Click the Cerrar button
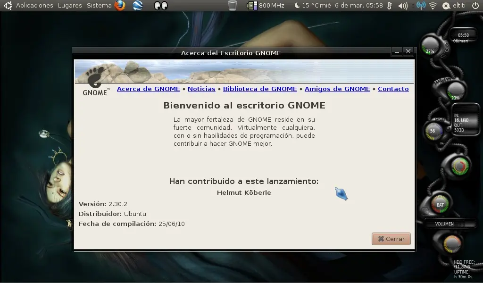Viewport: 483px width, 283px height. point(391,239)
